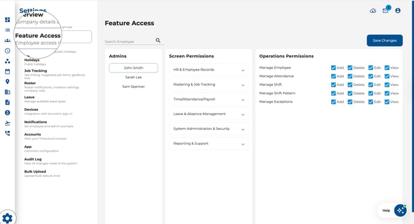Screen dimensions: 414x224
Task: Open the buildings icon in sidebar
Action: [x=7, y=92]
